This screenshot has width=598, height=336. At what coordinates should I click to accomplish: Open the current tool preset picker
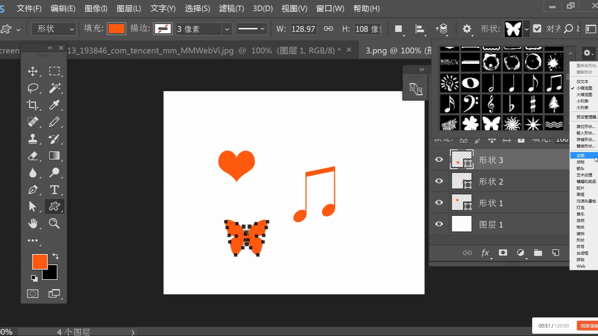10,29
